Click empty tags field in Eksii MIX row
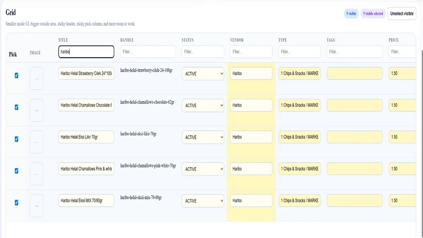 coord(354,201)
